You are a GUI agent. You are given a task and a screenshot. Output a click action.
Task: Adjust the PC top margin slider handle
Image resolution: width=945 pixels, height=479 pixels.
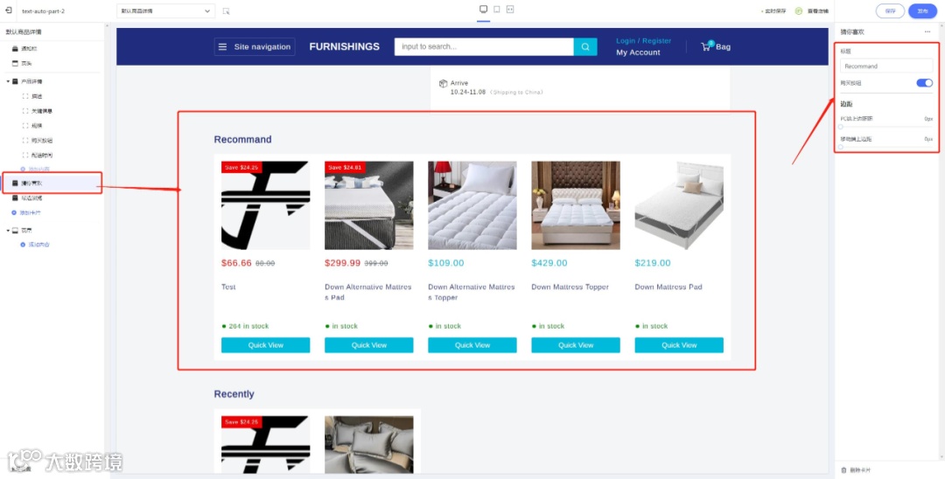pos(841,127)
